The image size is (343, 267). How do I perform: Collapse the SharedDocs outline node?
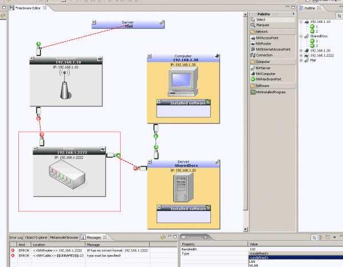pyautogui.click(x=301, y=37)
